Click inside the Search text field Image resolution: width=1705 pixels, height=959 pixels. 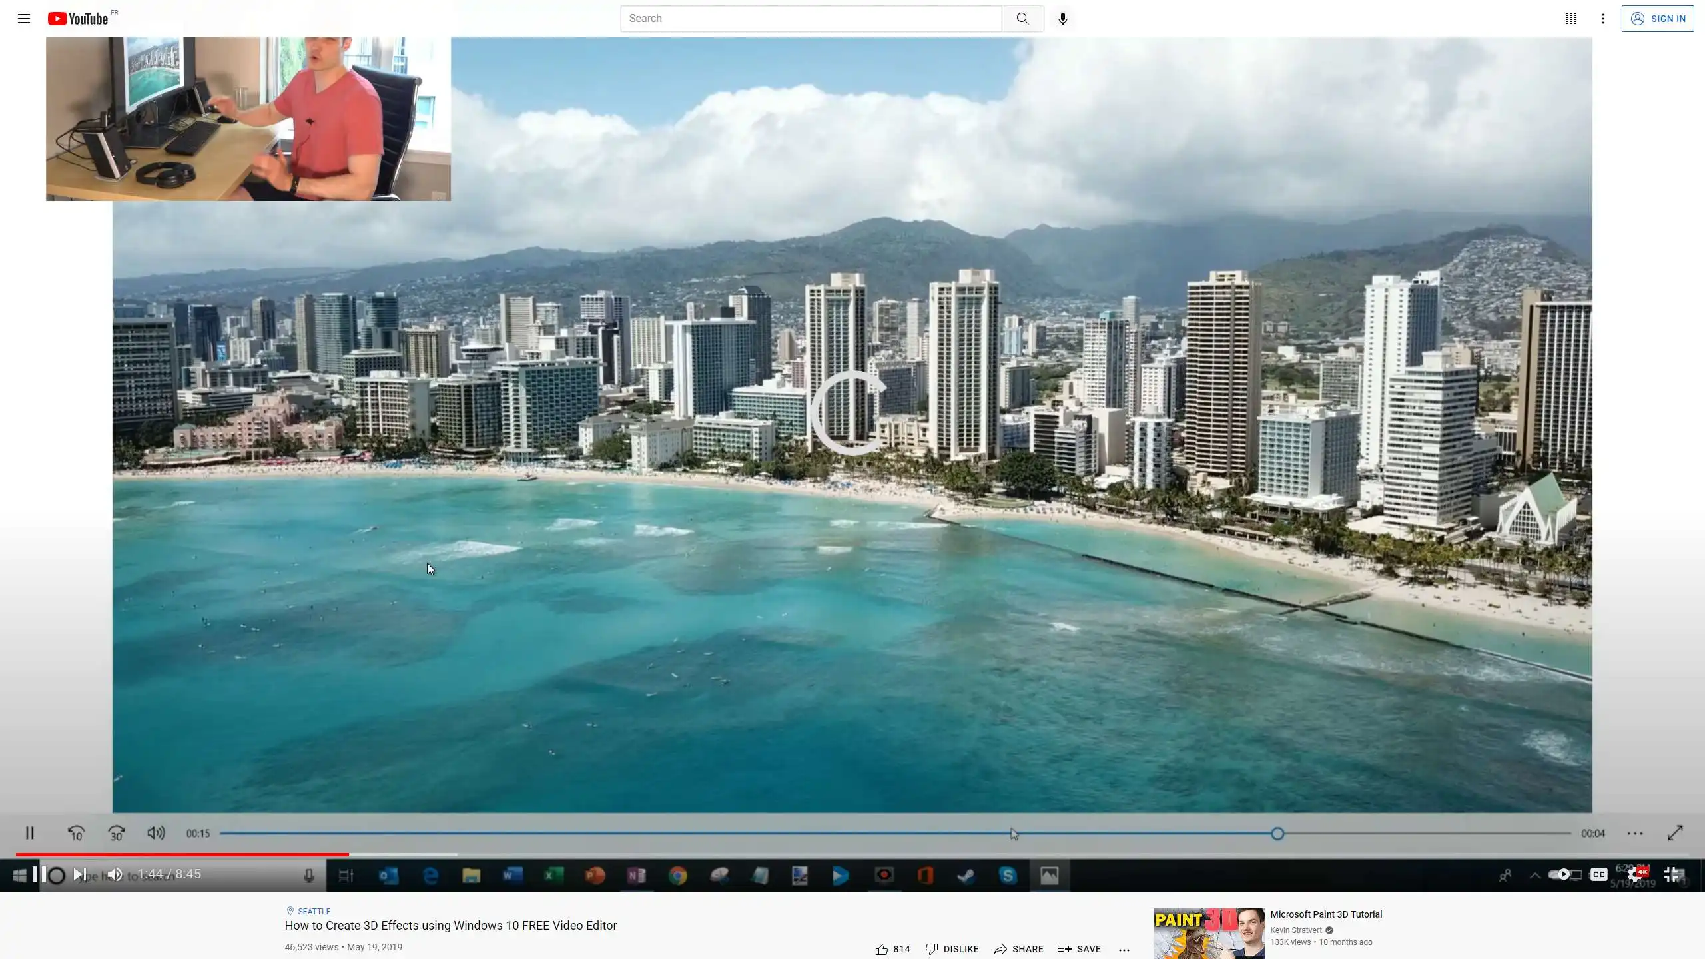(x=811, y=19)
